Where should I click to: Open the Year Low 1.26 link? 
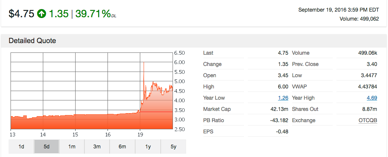tap(283, 98)
